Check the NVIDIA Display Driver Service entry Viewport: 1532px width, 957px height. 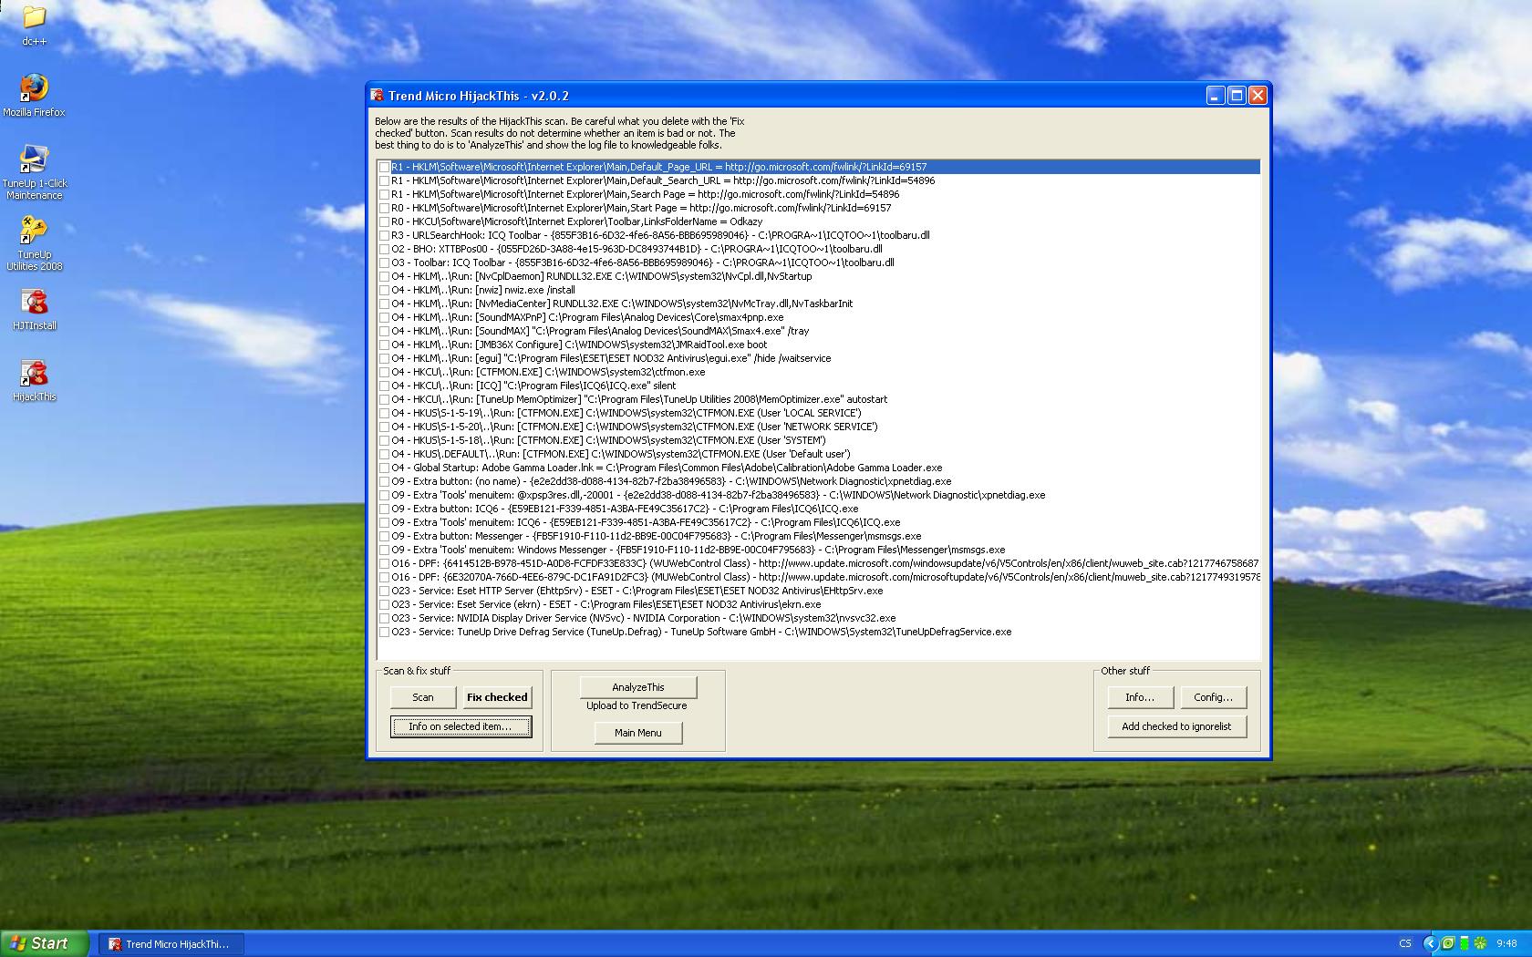click(385, 618)
